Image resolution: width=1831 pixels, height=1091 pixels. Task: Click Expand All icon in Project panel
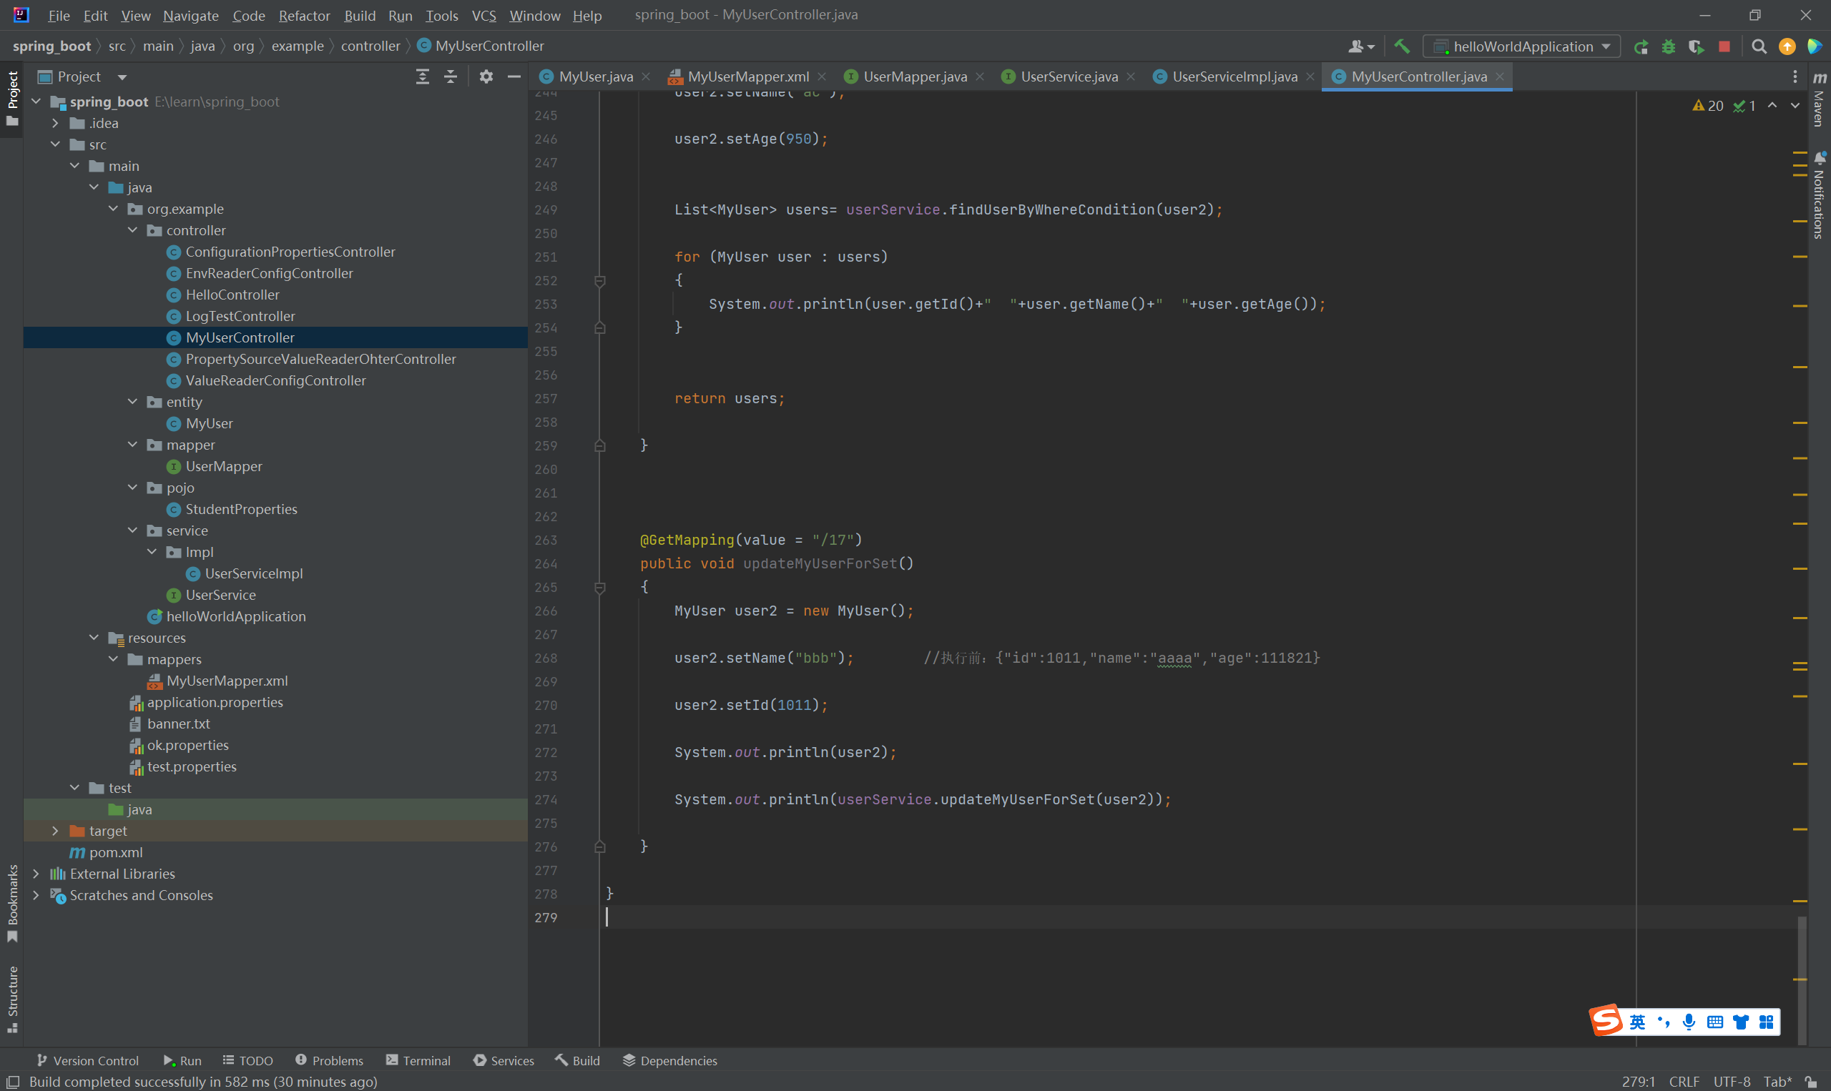[422, 76]
